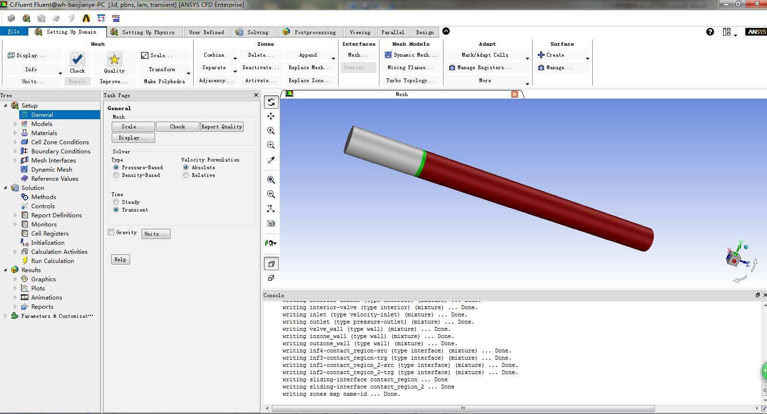Expand the Models tree node
The height and width of the screenshot is (414, 767).
(x=15, y=124)
